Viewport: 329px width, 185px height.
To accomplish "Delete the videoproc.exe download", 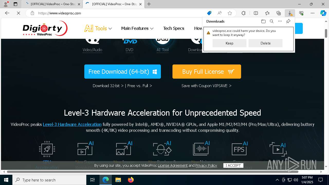I will click(265, 43).
